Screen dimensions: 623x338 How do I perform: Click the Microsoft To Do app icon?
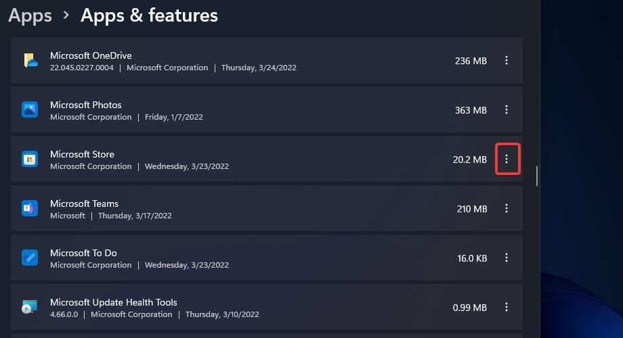tap(30, 258)
